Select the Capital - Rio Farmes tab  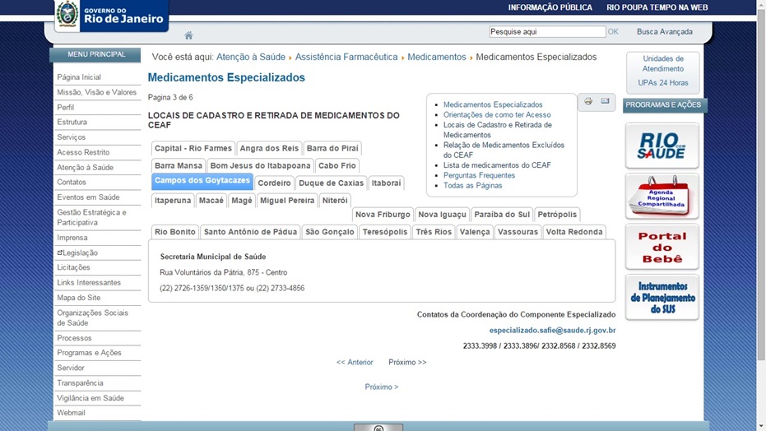193,149
